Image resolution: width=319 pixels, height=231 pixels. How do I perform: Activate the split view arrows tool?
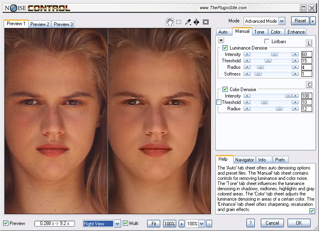coord(196,22)
